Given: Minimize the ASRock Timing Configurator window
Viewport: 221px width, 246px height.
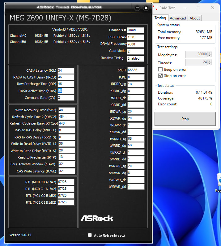Looking at the screenshot, I should coord(137,8).
